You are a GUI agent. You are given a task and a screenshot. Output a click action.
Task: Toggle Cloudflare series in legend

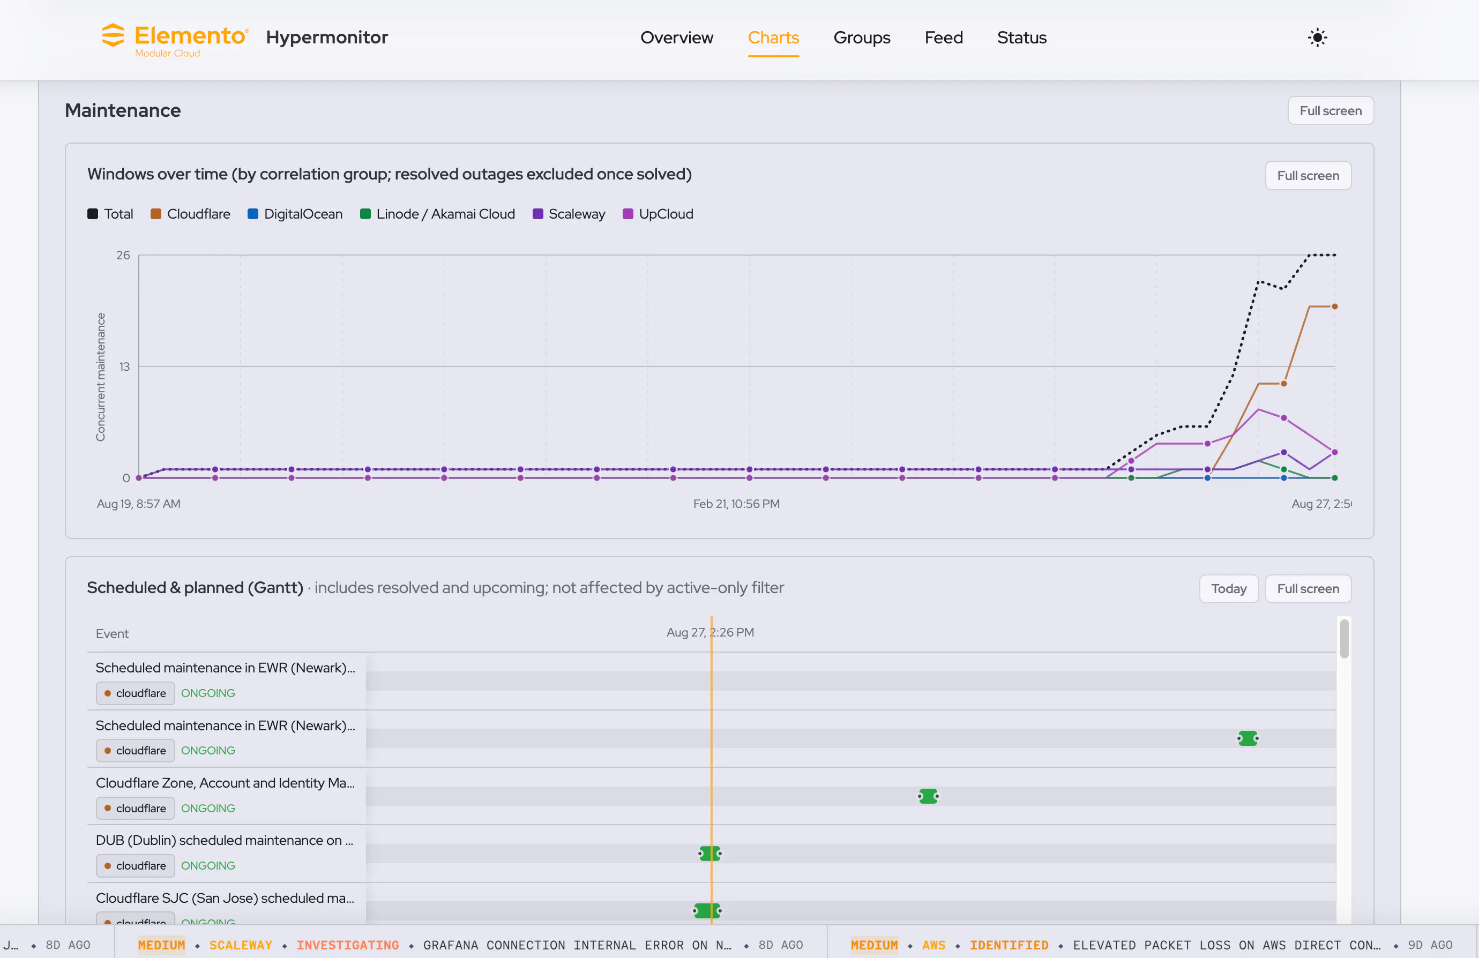tap(190, 214)
